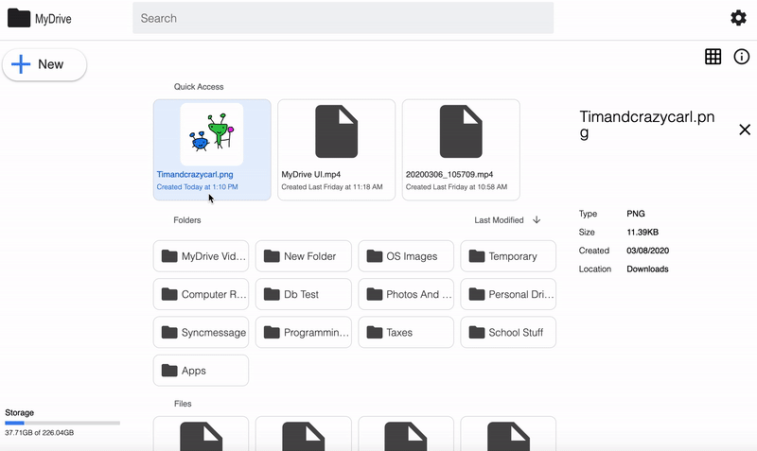Open the Photos And ... folder

coord(406,294)
